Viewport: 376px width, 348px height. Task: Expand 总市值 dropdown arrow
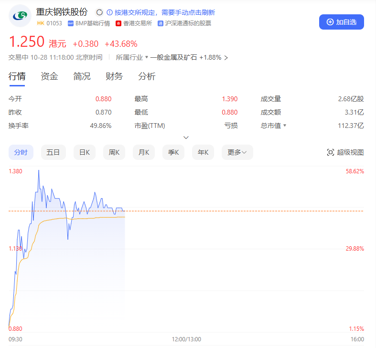coord(285,126)
